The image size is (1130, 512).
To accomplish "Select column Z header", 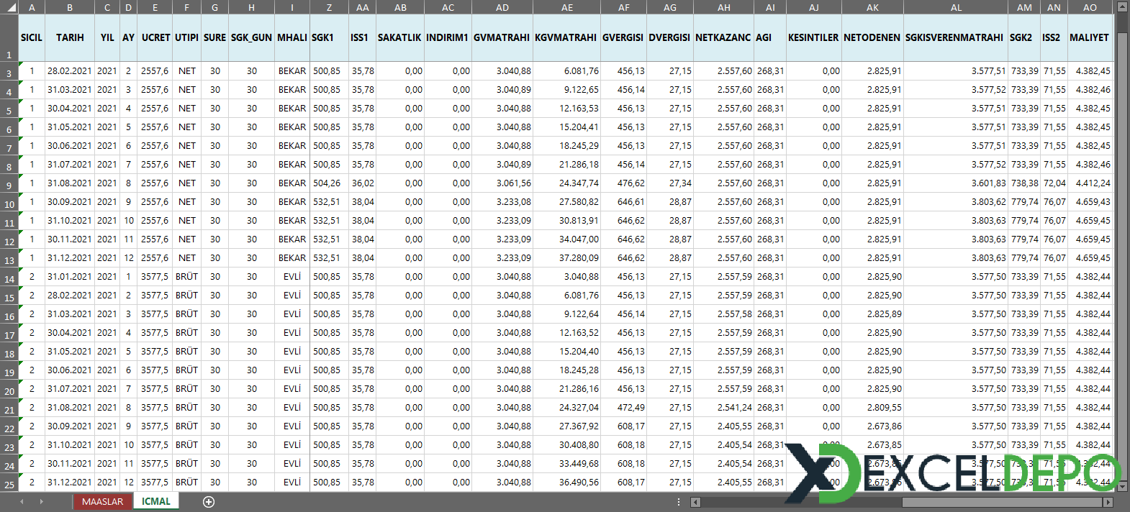I will [329, 7].
